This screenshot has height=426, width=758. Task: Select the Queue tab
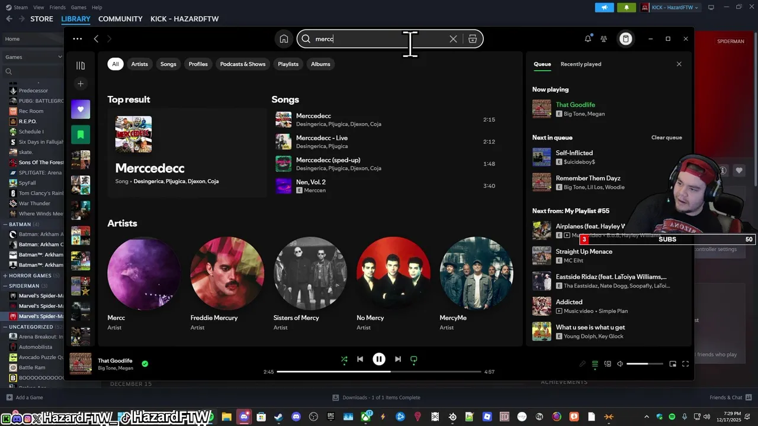pos(542,64)
